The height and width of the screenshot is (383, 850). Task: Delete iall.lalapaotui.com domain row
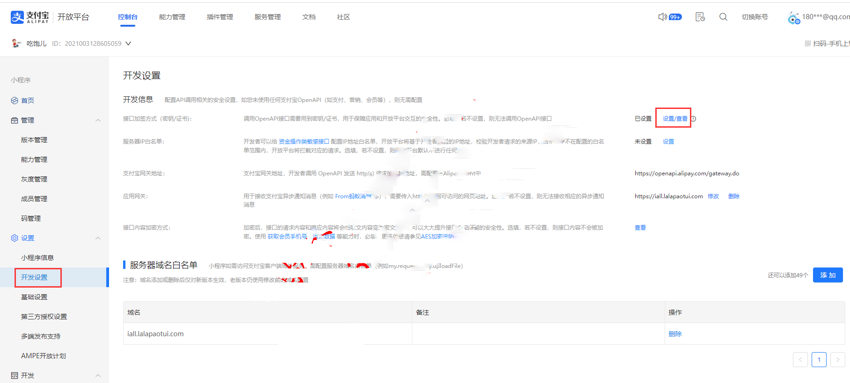click(675, 334)
